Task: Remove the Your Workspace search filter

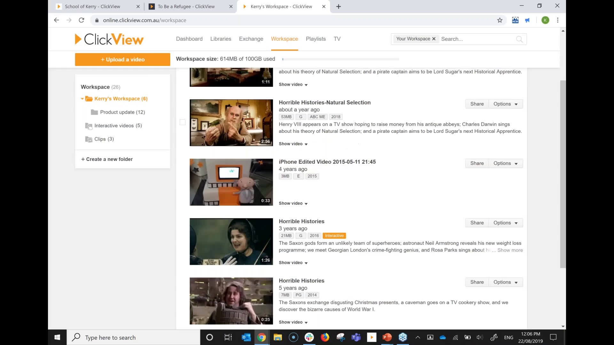Action: point(434,39)
